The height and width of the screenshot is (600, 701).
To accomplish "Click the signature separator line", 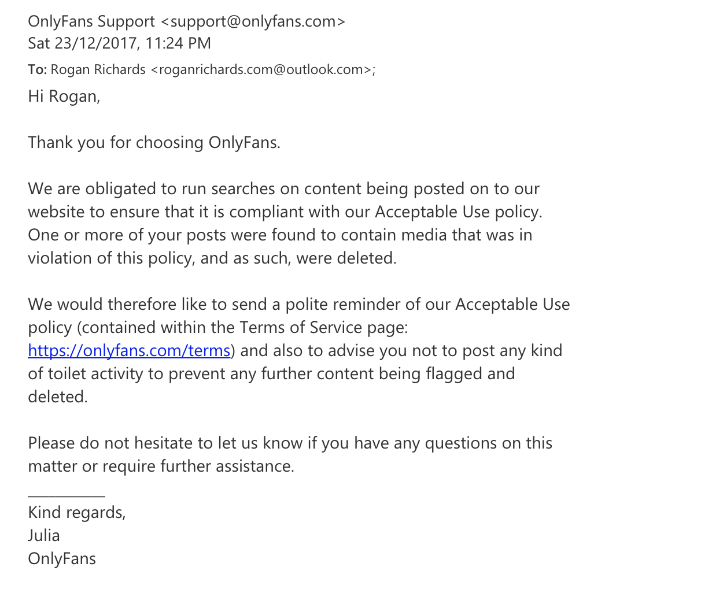I will [x=67, y=495].
